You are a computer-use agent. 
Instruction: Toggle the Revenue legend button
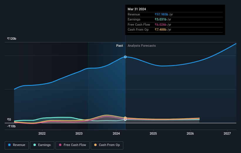(17, 145)
